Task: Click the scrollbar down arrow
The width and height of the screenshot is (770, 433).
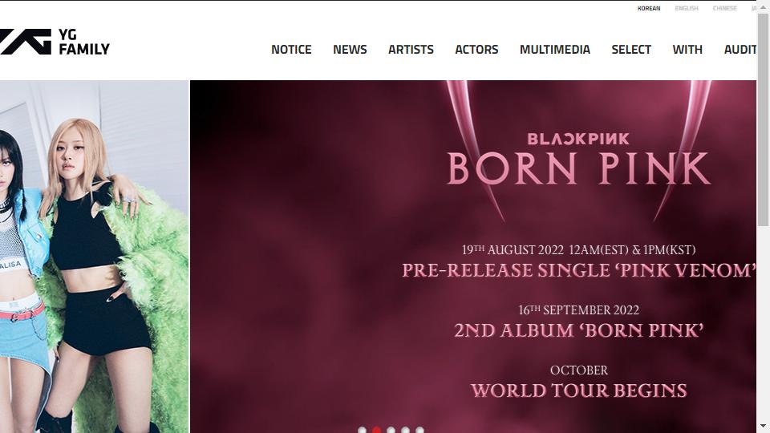Action: pyautogui.click(x=763, y=426)
